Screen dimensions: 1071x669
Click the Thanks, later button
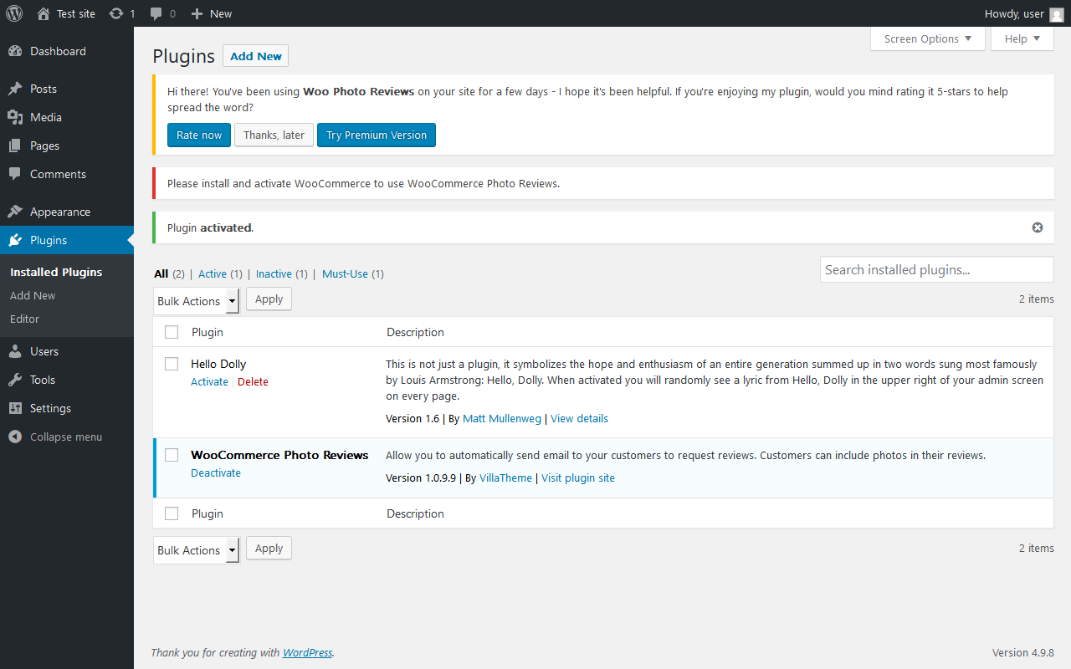274,135
